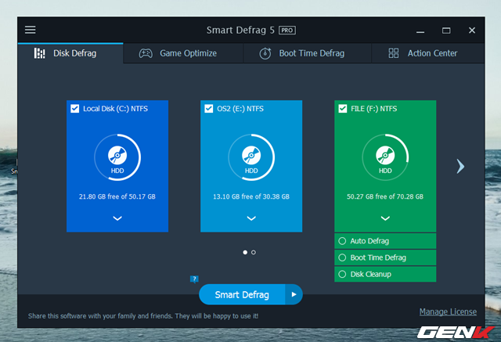Click the PRO badge in title bar

287,31
